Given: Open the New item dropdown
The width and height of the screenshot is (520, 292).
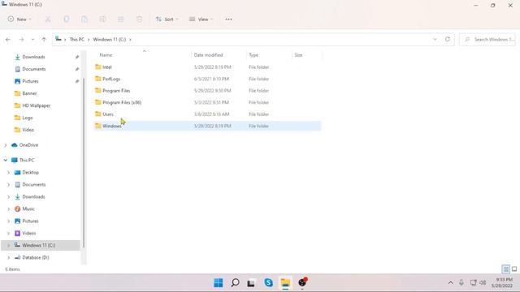Looking at the screenshot, I should point(19,19).
